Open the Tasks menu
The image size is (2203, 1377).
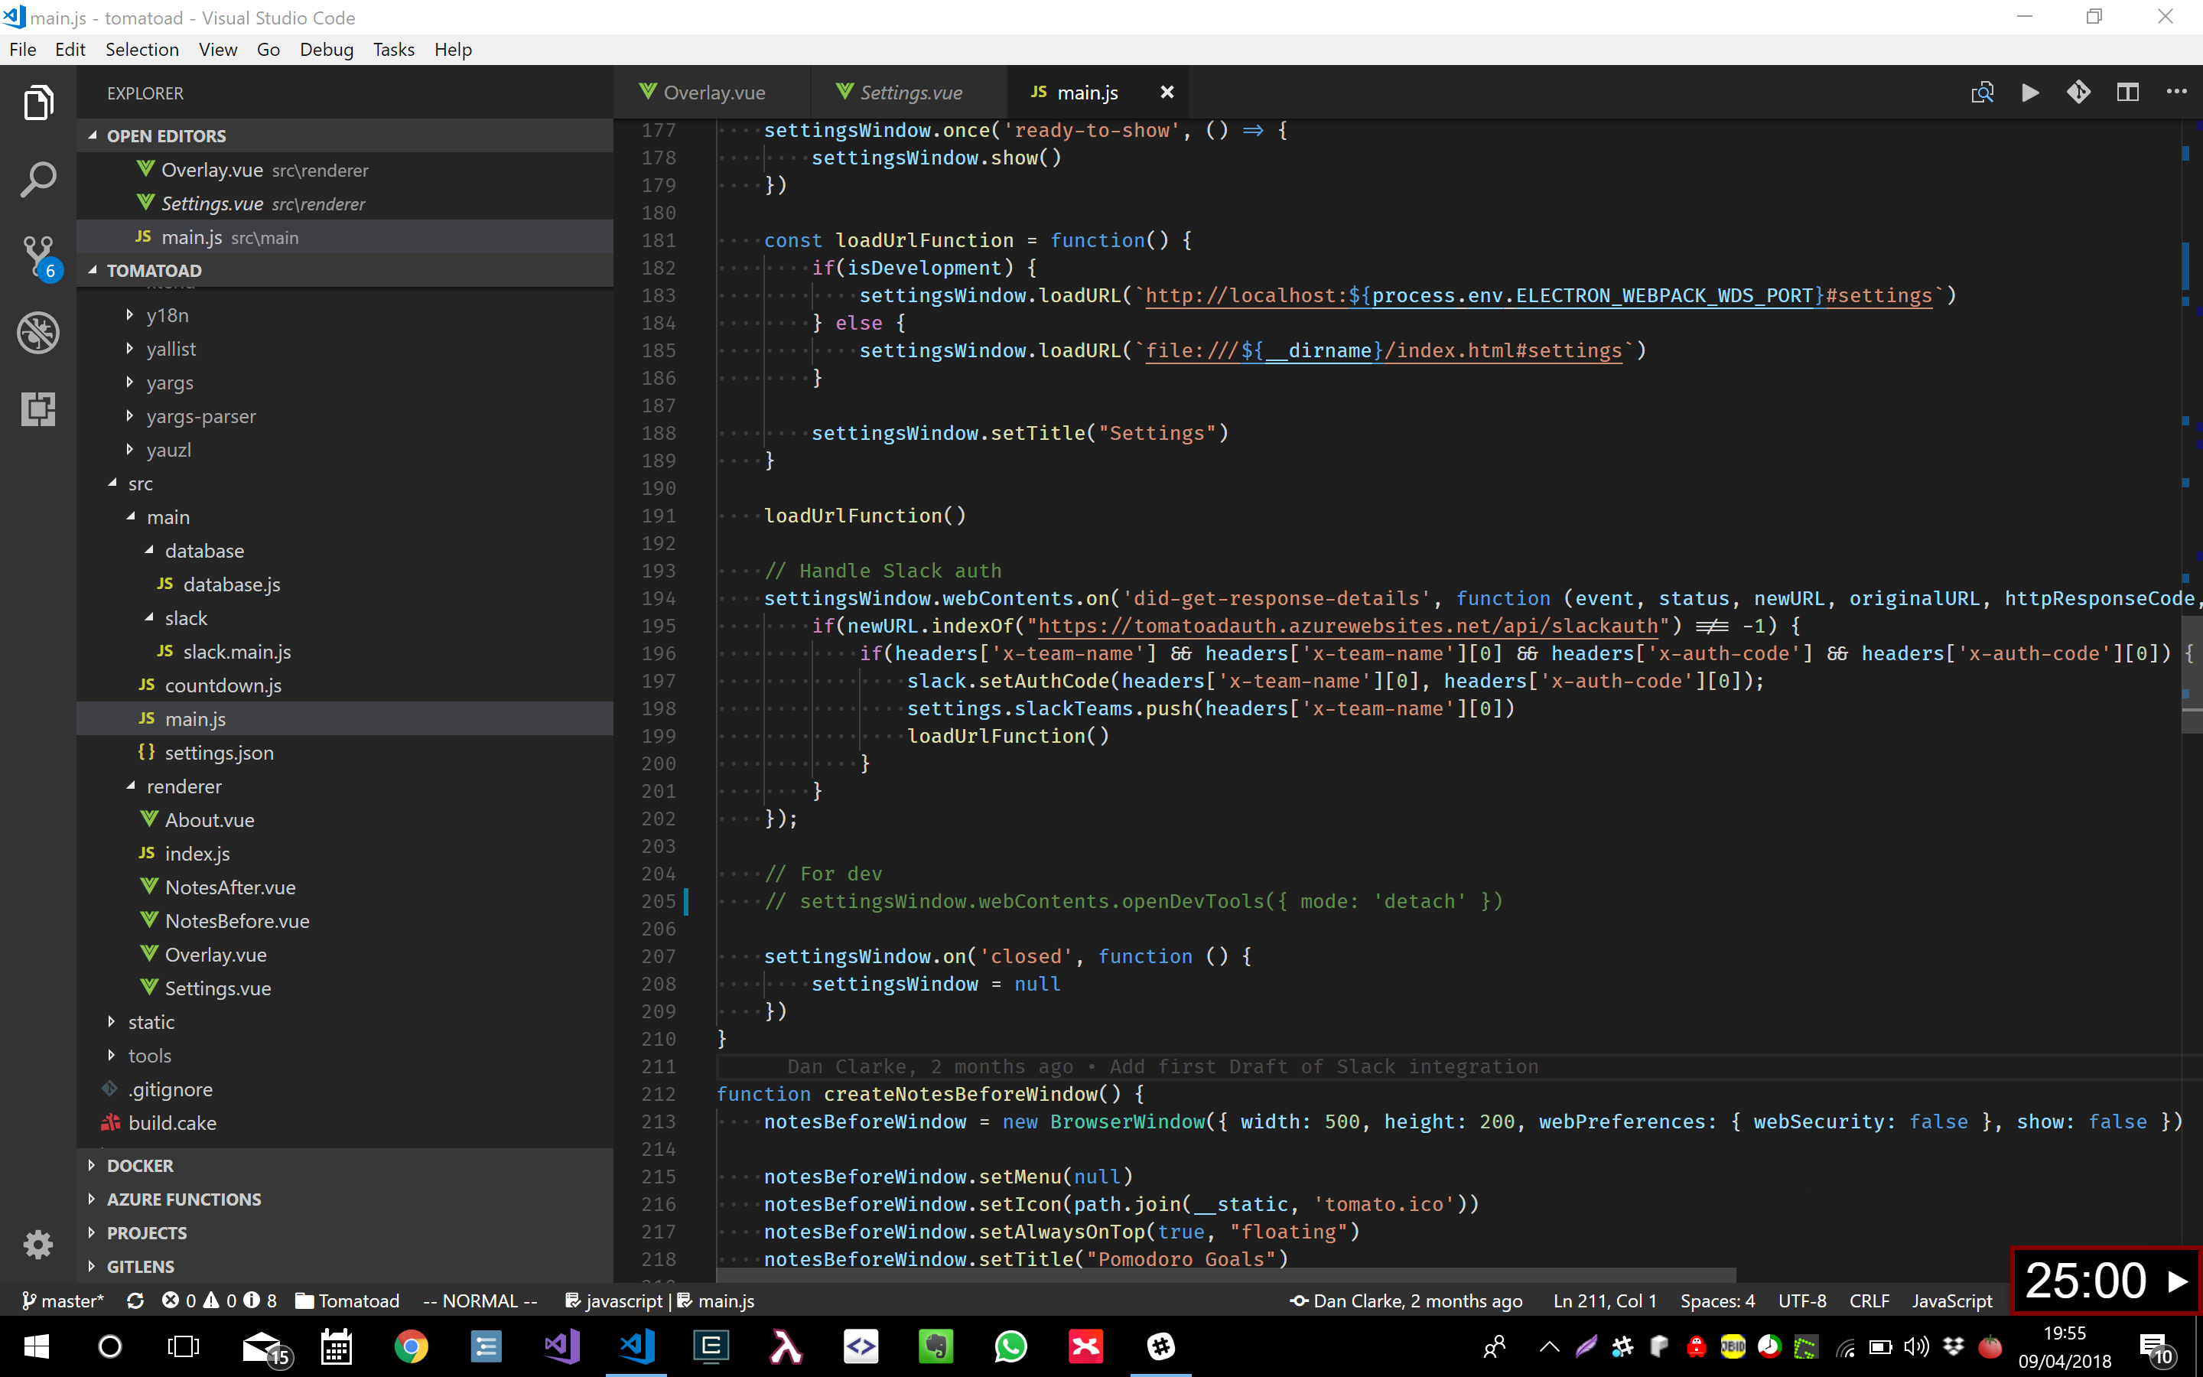click(393, 49)
